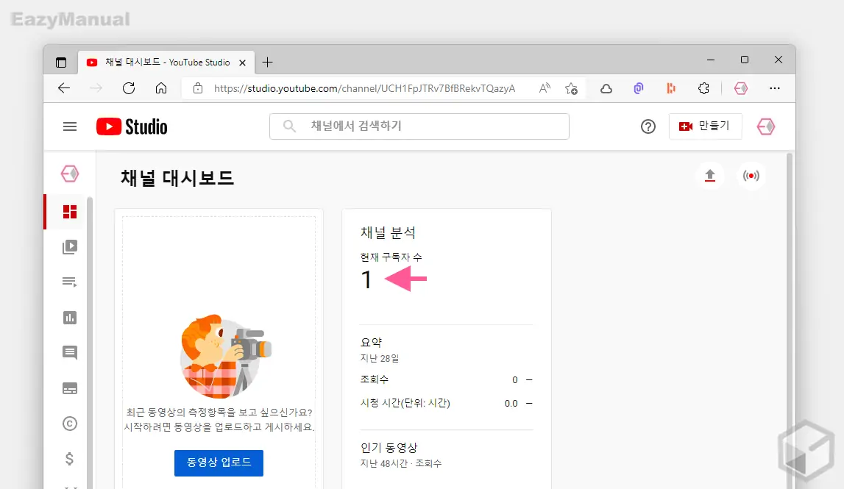Open the Subtitles icon in sidebar
The width and height of the screenshot is (844, 489).
tap(70, 388)
